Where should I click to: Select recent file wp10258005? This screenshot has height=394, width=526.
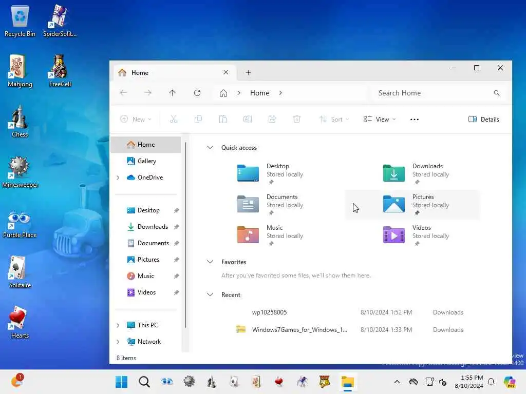coord(349,312)
